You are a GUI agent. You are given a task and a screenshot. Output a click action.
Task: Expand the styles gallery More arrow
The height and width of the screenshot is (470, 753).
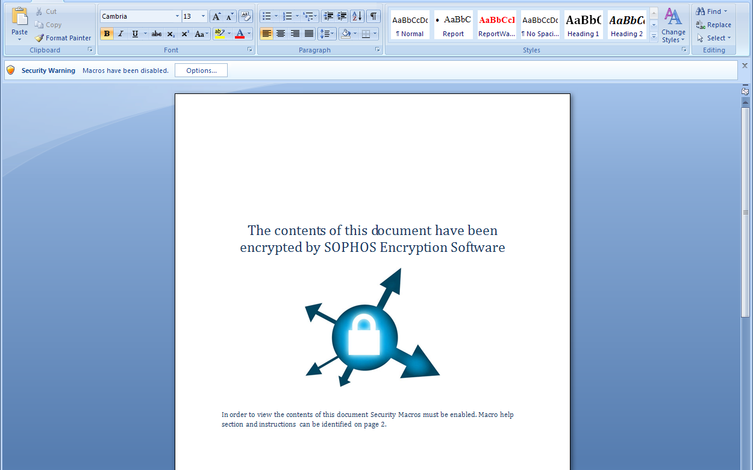click(x=654, y=37)
